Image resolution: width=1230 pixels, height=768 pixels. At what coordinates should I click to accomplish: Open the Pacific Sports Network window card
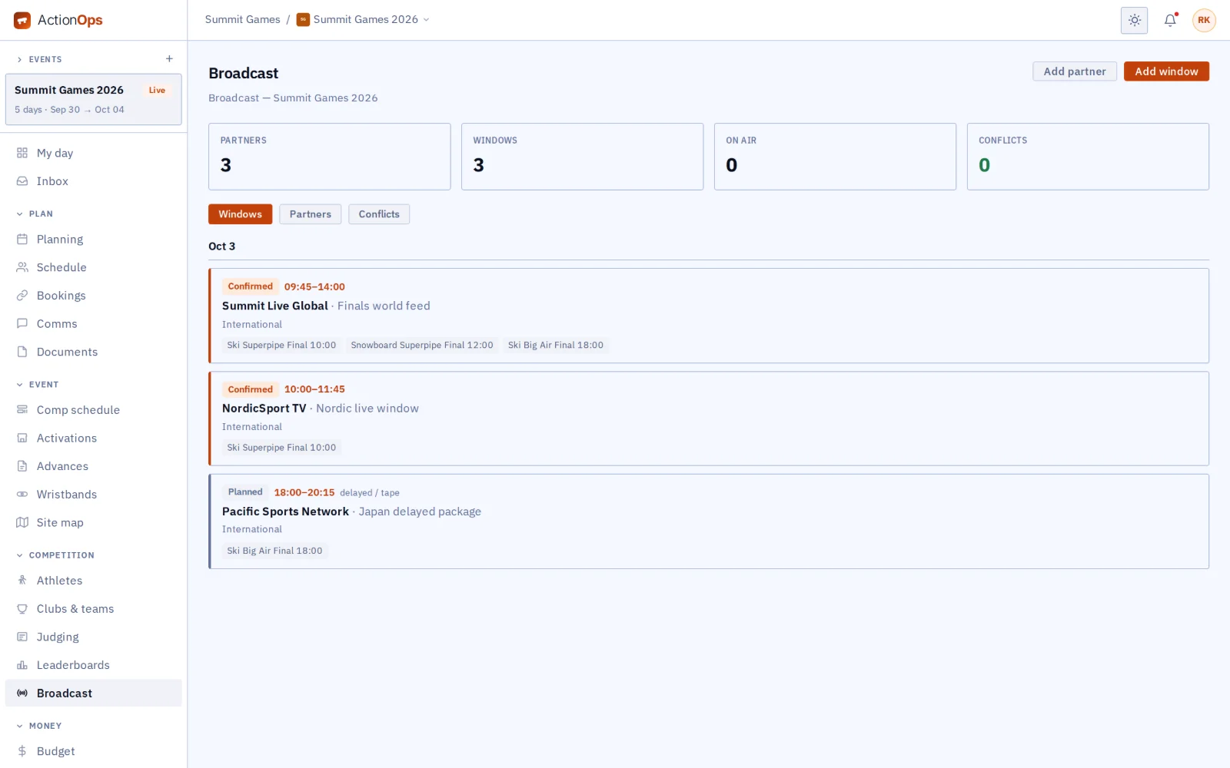point(709,521)
